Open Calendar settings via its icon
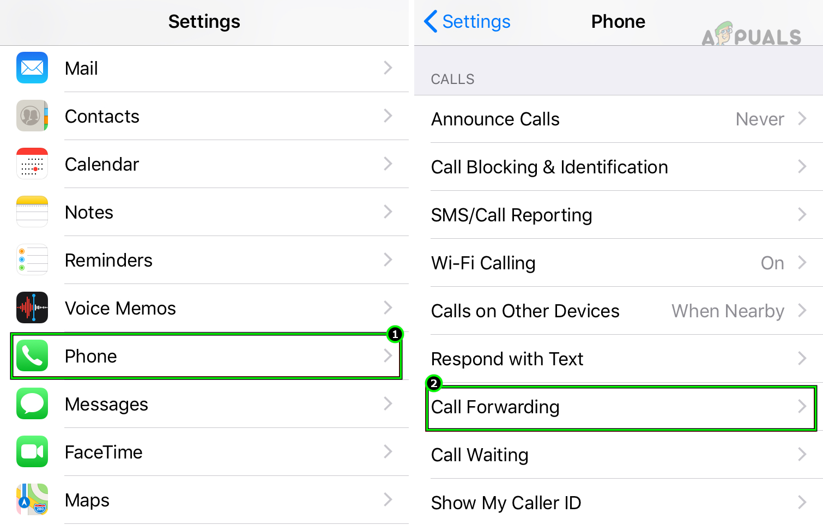 point(32,164)
